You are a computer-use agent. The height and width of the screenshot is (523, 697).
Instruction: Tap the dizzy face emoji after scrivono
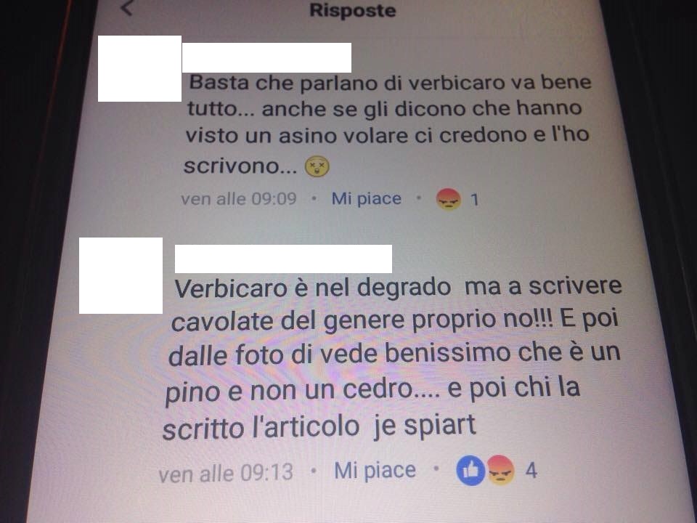tap(317, 167)
